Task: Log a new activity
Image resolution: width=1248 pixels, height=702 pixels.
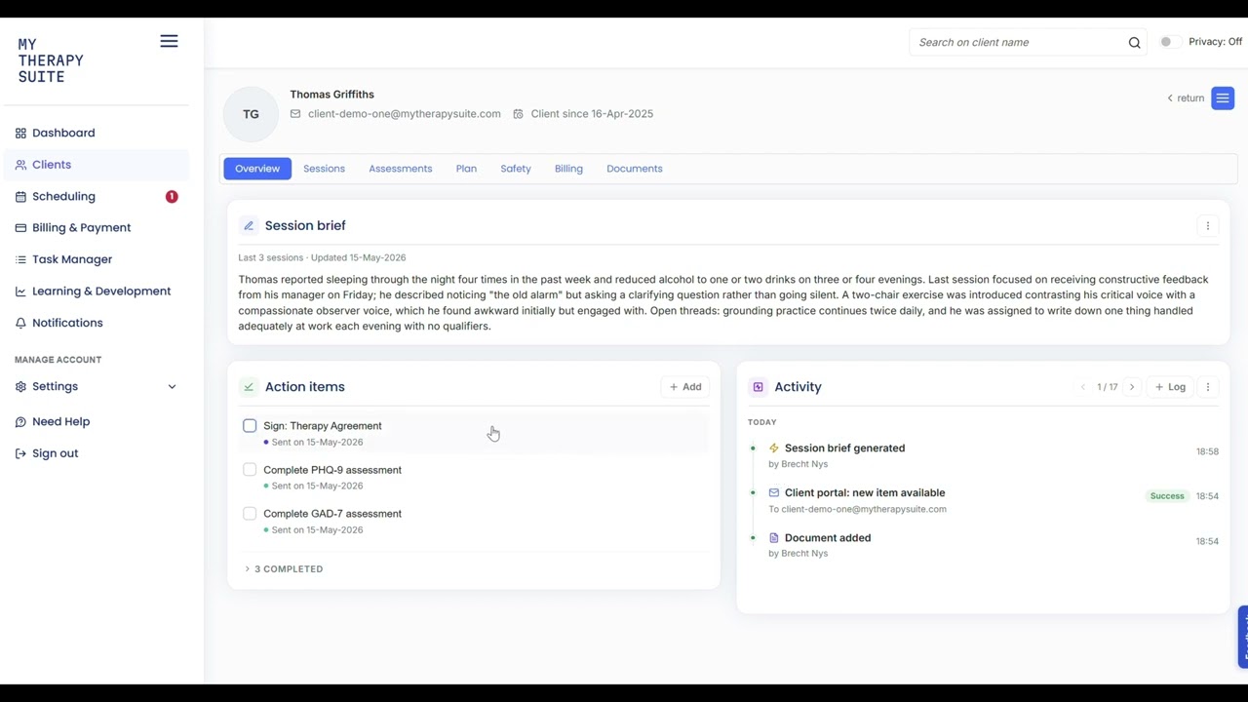Action: [x=1170, y=387]
